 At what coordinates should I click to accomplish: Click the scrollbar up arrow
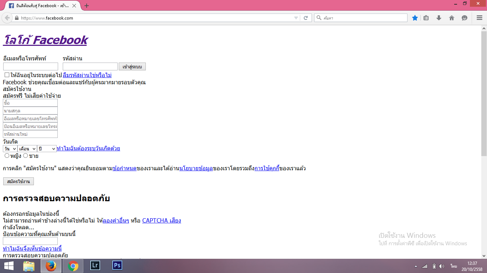click(484, 28)
